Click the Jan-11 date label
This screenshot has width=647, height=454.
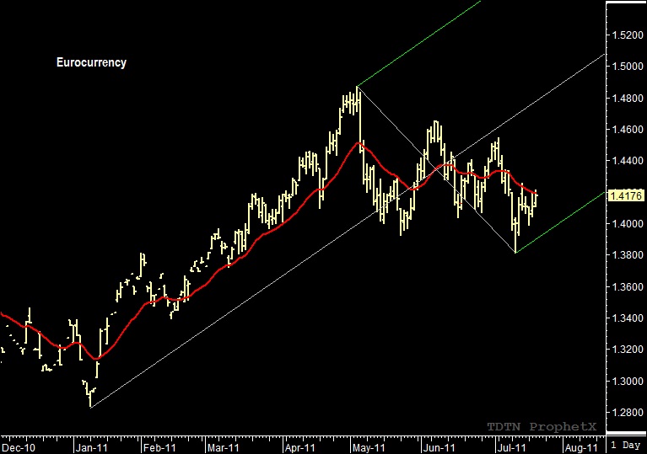[x=92, y=447]
